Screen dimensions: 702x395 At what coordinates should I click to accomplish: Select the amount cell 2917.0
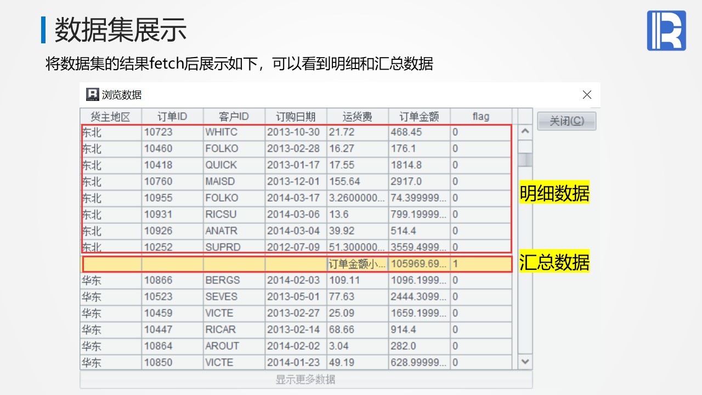[x=420, y=182]
